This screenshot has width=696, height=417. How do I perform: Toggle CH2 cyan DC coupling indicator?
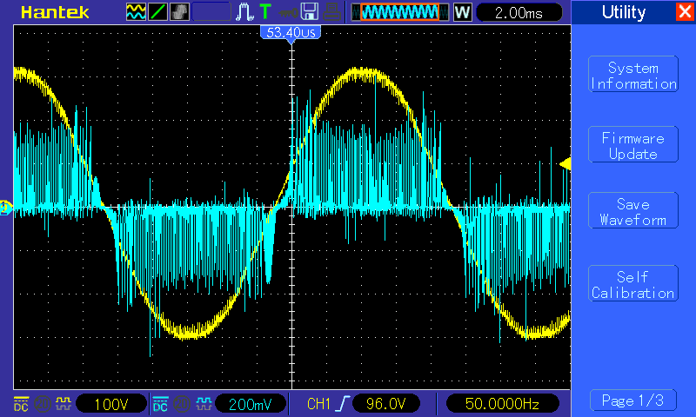pyautogui.click(x=160, y=403)
